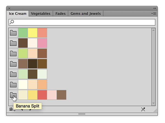Pick the olive brown swatch between two pale greens
Viewport: 165px width, 123px height.
click(x=32, y=74)
